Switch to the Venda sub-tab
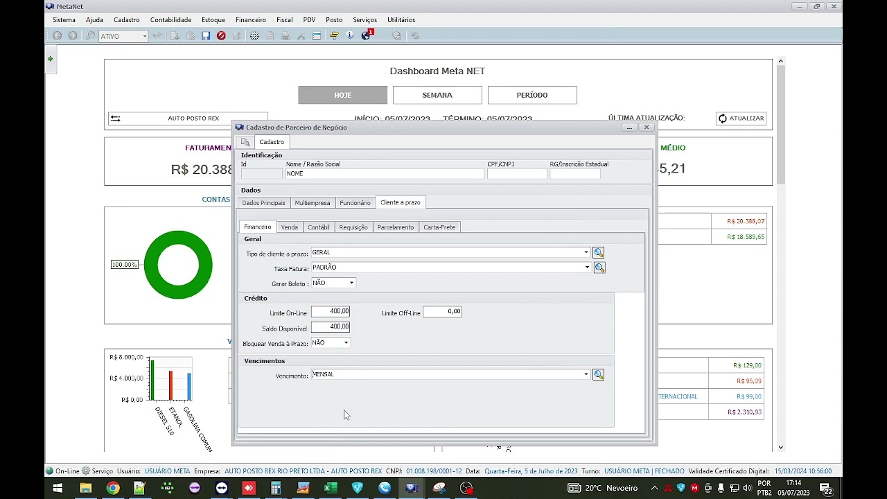Screen dimensions: 887x499 tap(290, 227)
